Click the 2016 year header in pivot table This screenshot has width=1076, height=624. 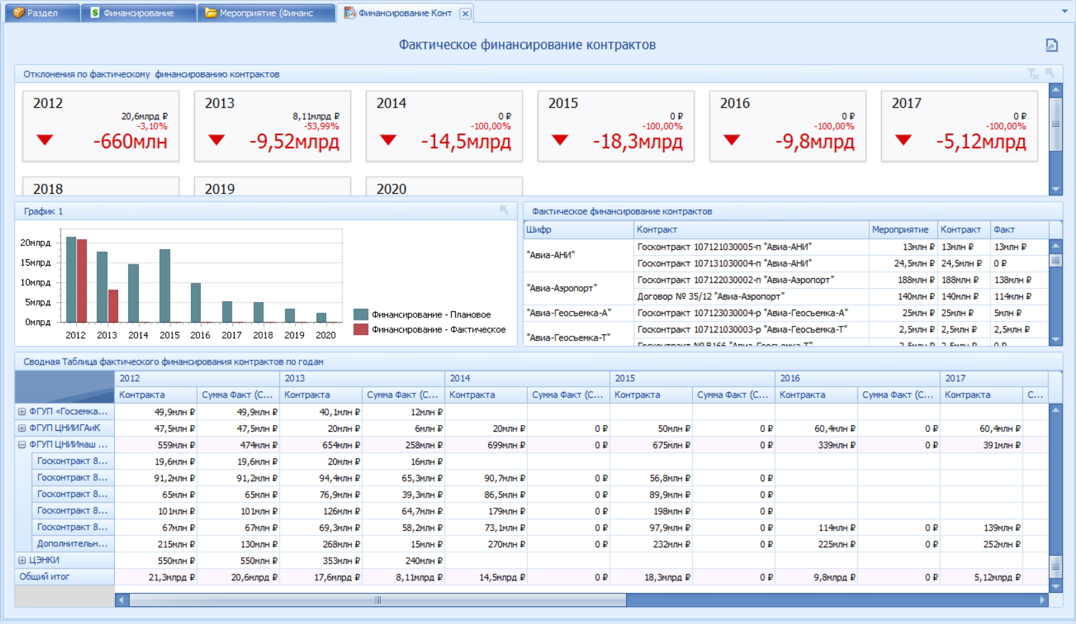[x=857, y=378]
